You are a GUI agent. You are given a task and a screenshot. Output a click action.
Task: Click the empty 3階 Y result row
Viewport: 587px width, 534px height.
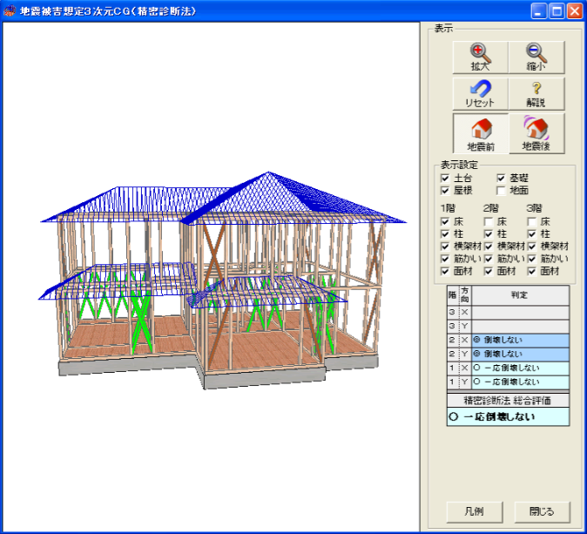[x=508, y=326]
